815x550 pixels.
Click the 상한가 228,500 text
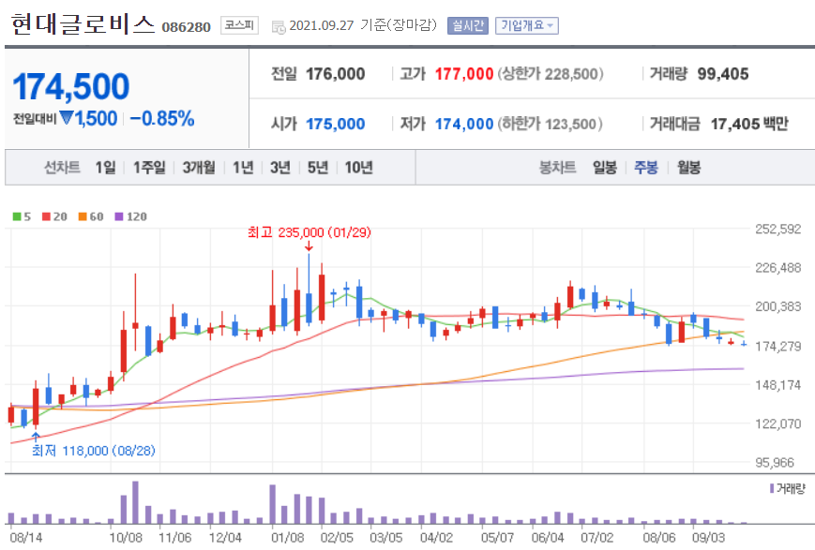click(551, 74)
